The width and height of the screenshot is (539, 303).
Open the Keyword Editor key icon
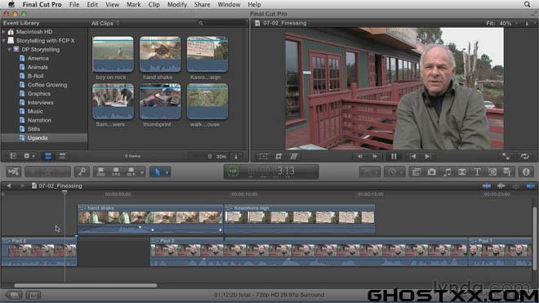[x=82, y=172]
